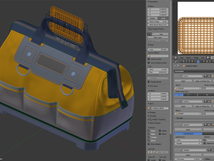Screen dimensions: 214x161
Task: Expand the Shading panel
Action: click(148, 116)
